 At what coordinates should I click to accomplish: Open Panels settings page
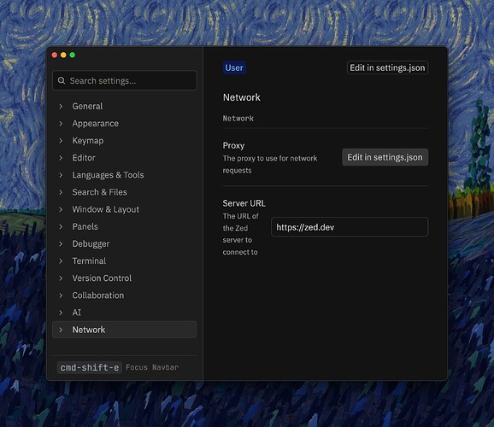click(x=85, y=226)
